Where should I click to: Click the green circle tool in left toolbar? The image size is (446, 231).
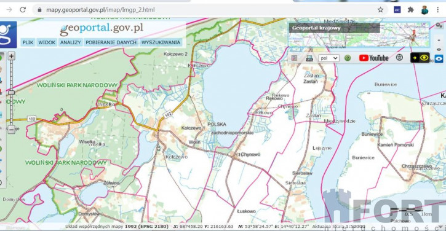(1, 58)
